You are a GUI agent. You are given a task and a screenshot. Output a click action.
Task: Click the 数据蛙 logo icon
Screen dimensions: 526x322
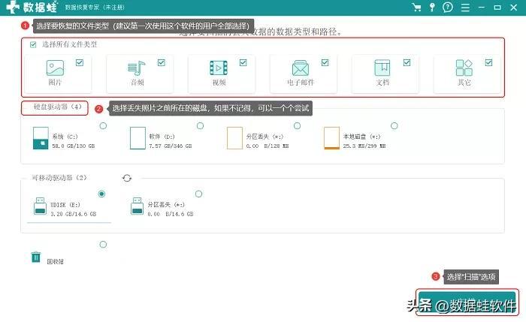[x=13, y=7]
